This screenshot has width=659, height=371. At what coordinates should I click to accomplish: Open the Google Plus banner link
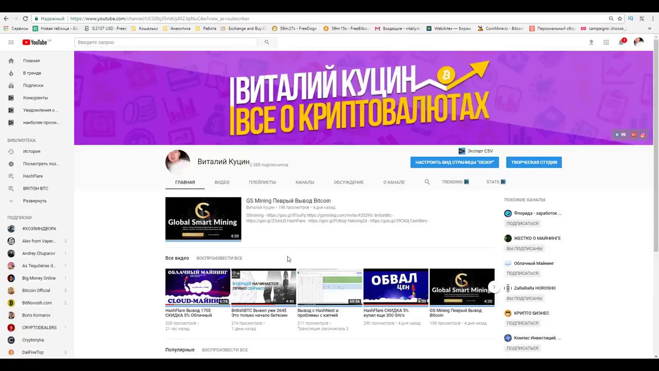[x=634, y=135]
